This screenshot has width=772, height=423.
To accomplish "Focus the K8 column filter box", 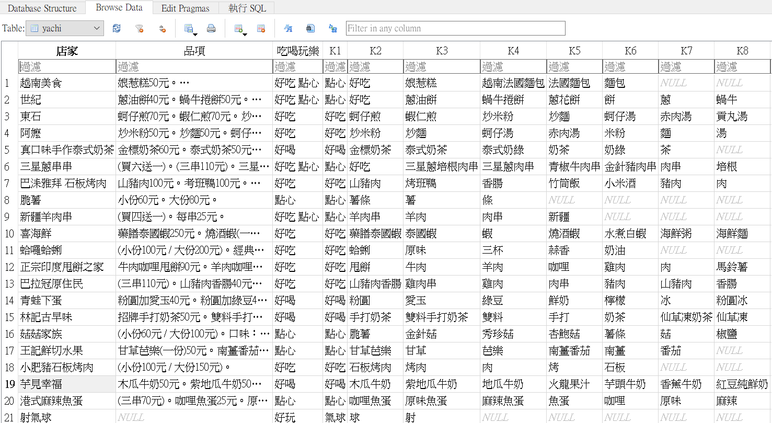I will click(742, 66).
